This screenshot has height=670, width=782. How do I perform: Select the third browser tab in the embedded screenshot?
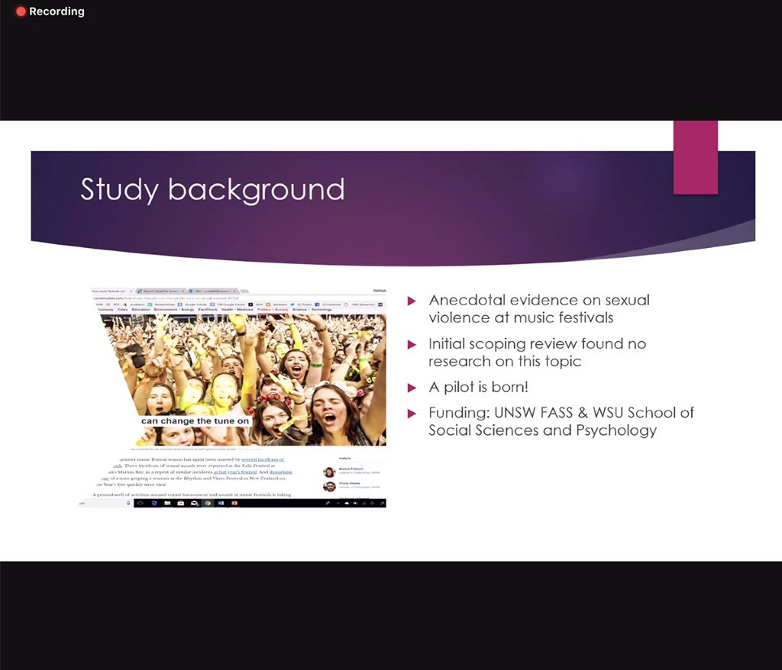[x=212, y=292]
